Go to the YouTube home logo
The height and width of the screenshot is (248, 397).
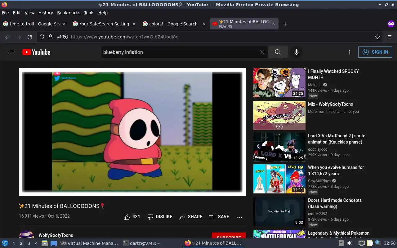tap(36, 52)
